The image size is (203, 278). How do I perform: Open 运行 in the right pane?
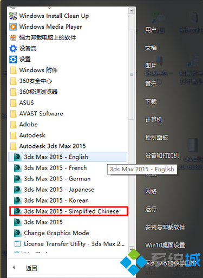pyautogui.click(x=151, y=209)
